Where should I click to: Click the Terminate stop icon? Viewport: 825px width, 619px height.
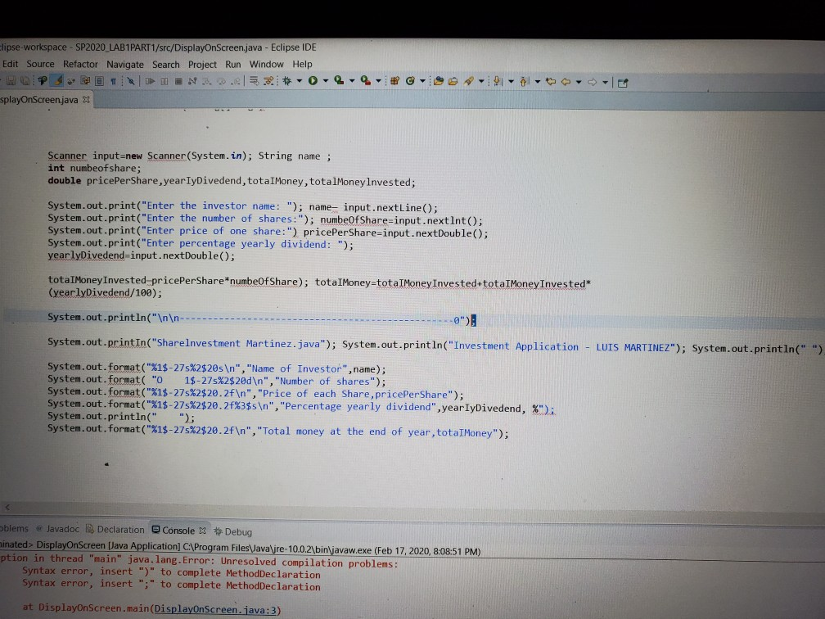tap(178, 81)
